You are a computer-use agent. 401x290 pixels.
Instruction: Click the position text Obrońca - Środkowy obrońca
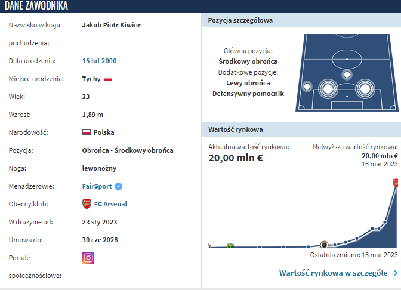pos(128,150)
